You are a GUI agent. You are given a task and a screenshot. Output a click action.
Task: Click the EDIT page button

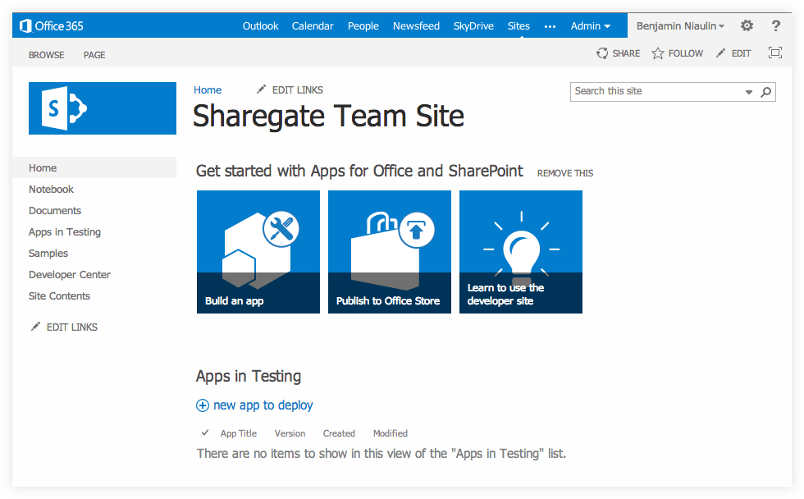click(x=733, y=53)
